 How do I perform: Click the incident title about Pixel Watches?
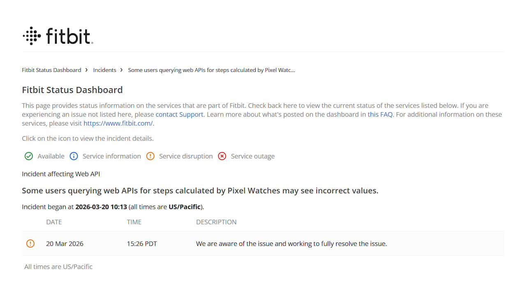[x=200, y=191]
